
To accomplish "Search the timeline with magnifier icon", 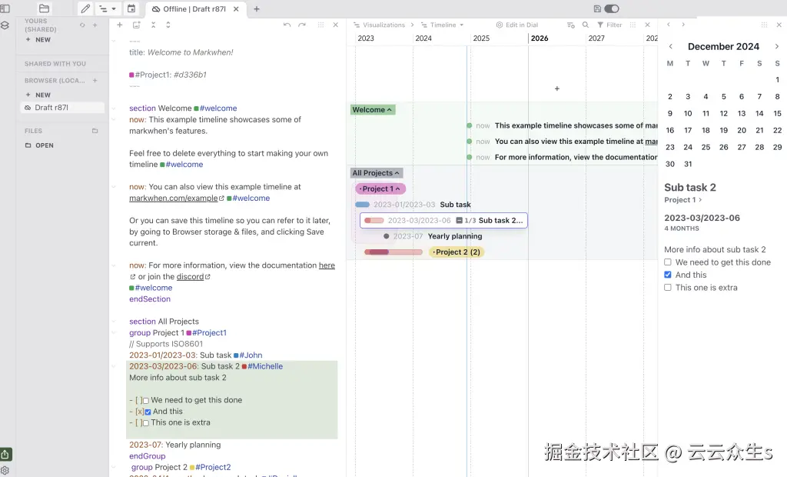I will coord(585,25).
